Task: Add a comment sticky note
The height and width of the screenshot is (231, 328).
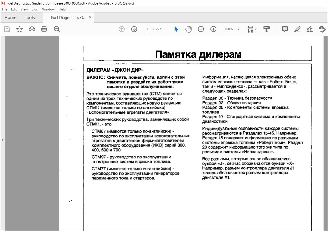Action: (285, 29)
